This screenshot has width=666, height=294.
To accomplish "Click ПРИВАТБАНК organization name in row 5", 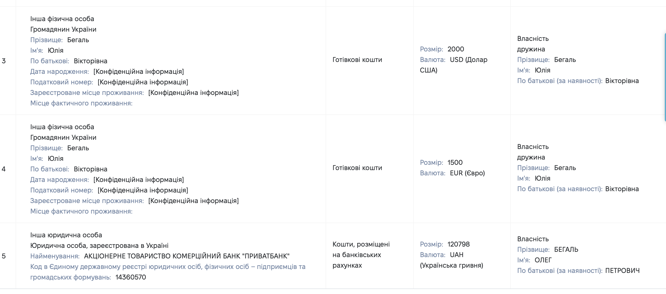I will pyautogui.click(x=187, y=256).
